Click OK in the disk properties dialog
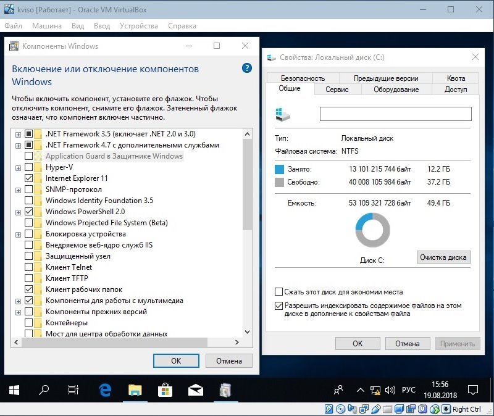The height and width of the screenshot is (416, 494). click(358, 344)
